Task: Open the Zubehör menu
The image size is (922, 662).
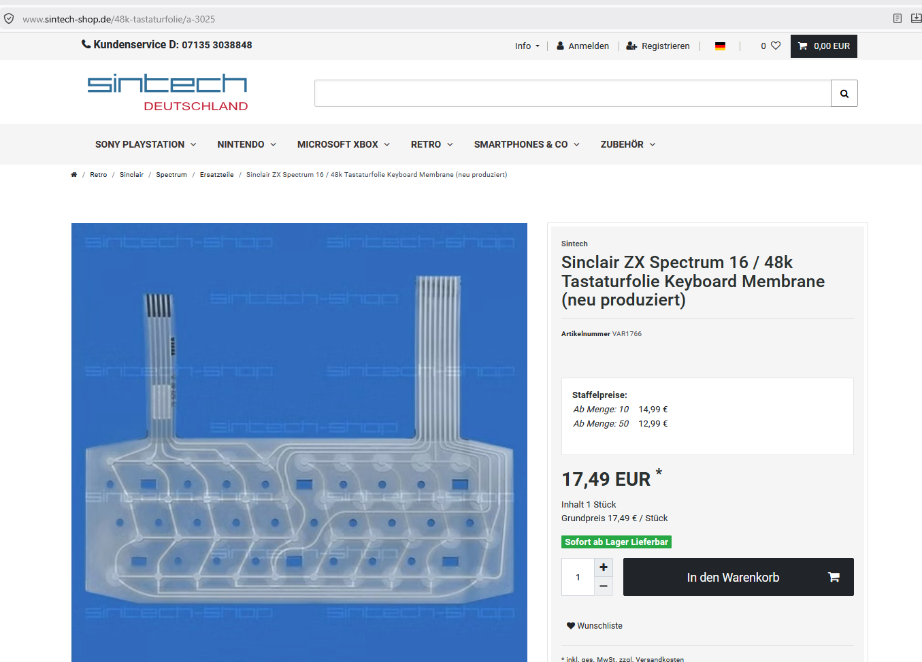Action: (x=628, y=144)
